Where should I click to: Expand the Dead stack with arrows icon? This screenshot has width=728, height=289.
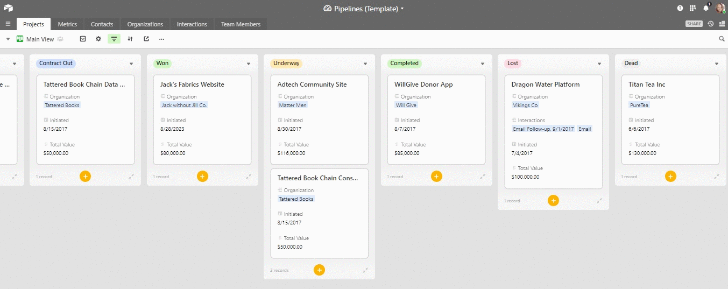click(716, 177)
